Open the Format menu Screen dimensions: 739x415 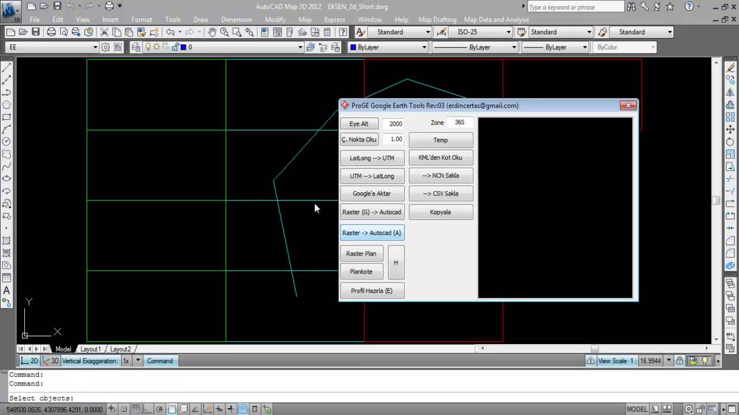click(141, 20)
